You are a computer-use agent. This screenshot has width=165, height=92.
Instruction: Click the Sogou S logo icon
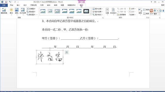click(151, 11)
